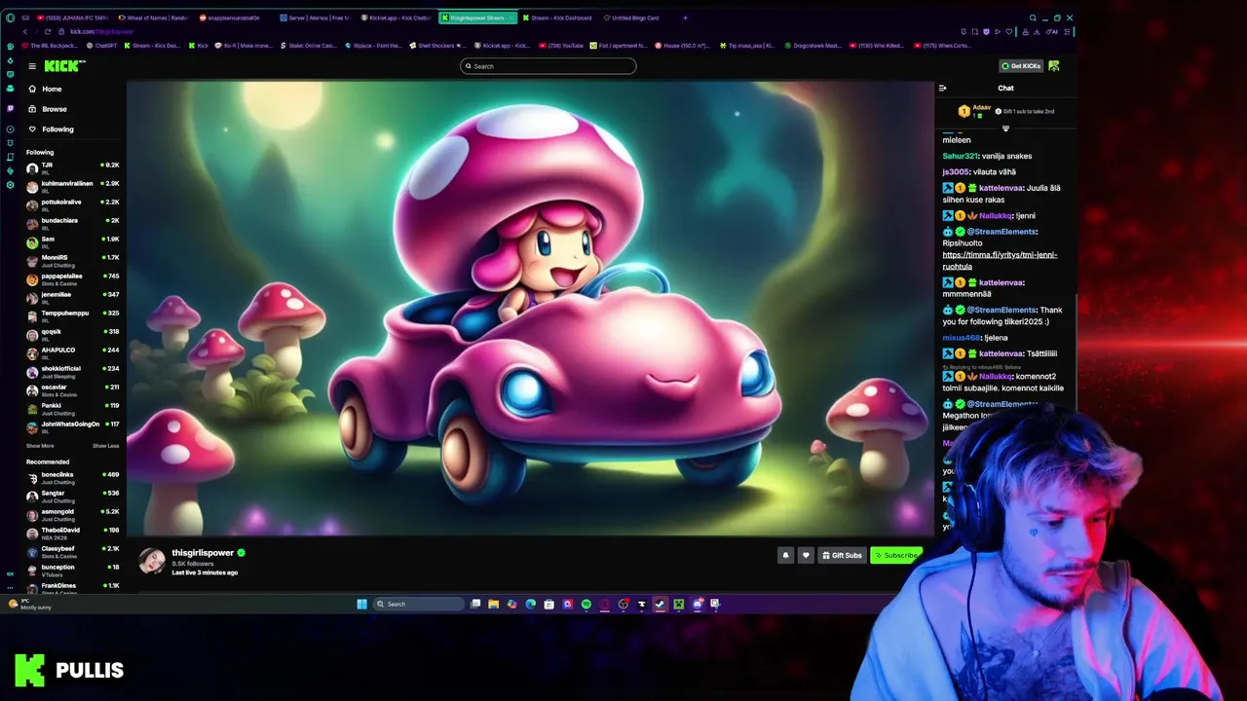Viewport: 1247px width, 701px height.
Task: Click the green Subscribe button
Action: coord(896,555)
